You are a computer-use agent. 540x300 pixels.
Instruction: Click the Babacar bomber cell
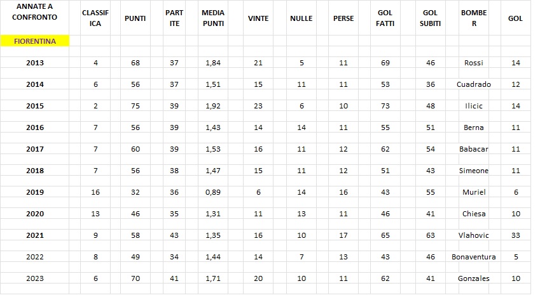coord(473,149)
